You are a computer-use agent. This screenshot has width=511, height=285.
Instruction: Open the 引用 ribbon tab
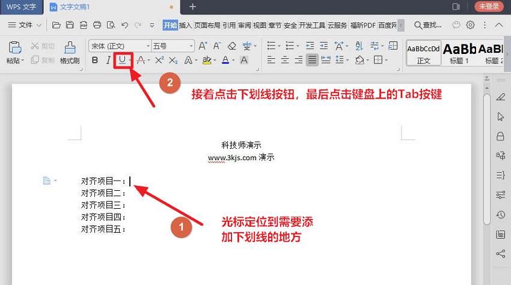coord(229,25)
